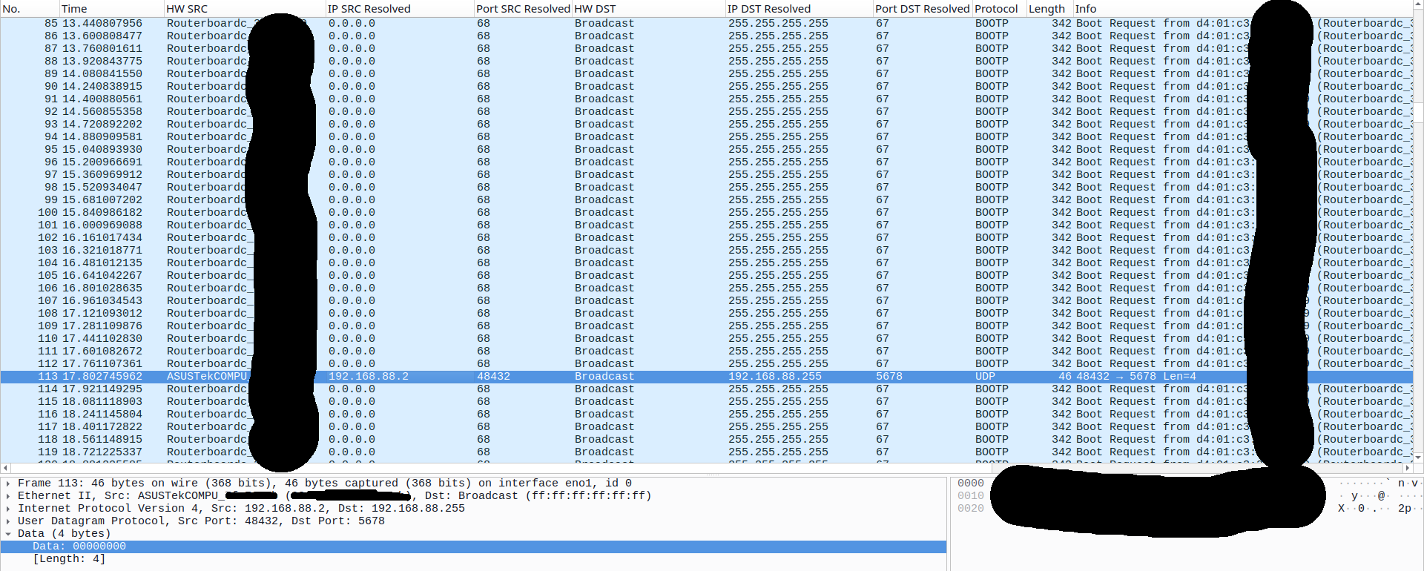Screen dimensions: 1424x571
Task: Click Routerboardc source of packet 107
Action: coord(210,301)
